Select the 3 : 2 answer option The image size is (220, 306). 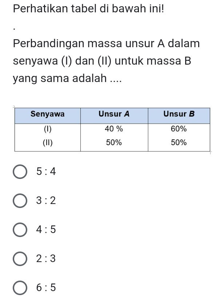[x=20, y=200]
